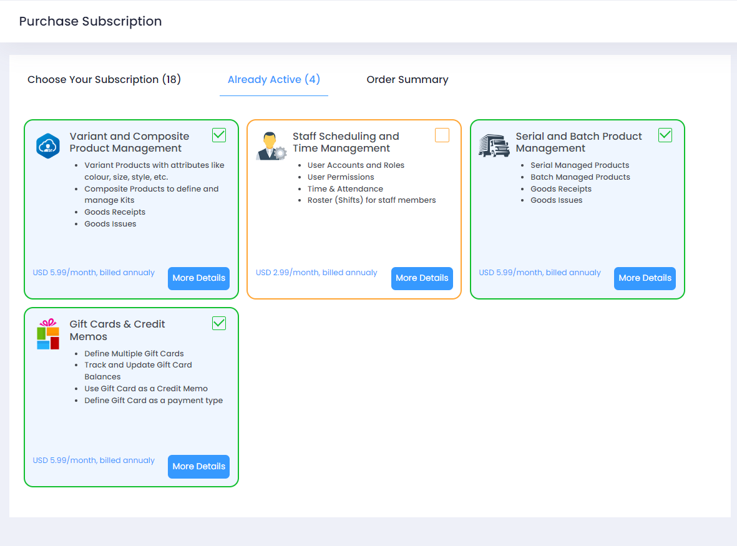
Task: Tick the Staff Scheduling and Time Management checkbox
Action: coord(442,135)
